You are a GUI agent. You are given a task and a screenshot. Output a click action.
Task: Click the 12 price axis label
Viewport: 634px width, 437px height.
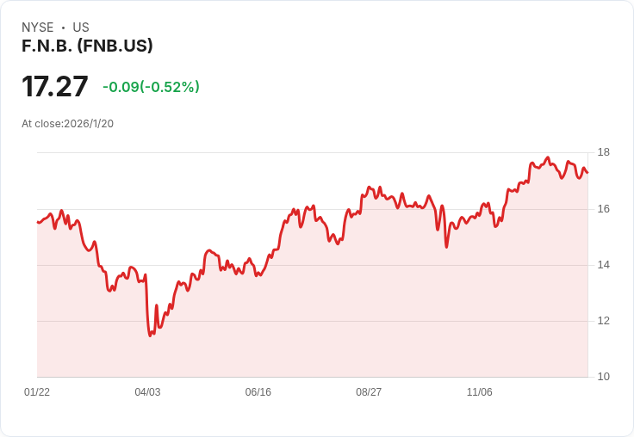pyautogui.click(x=604, y=321)
